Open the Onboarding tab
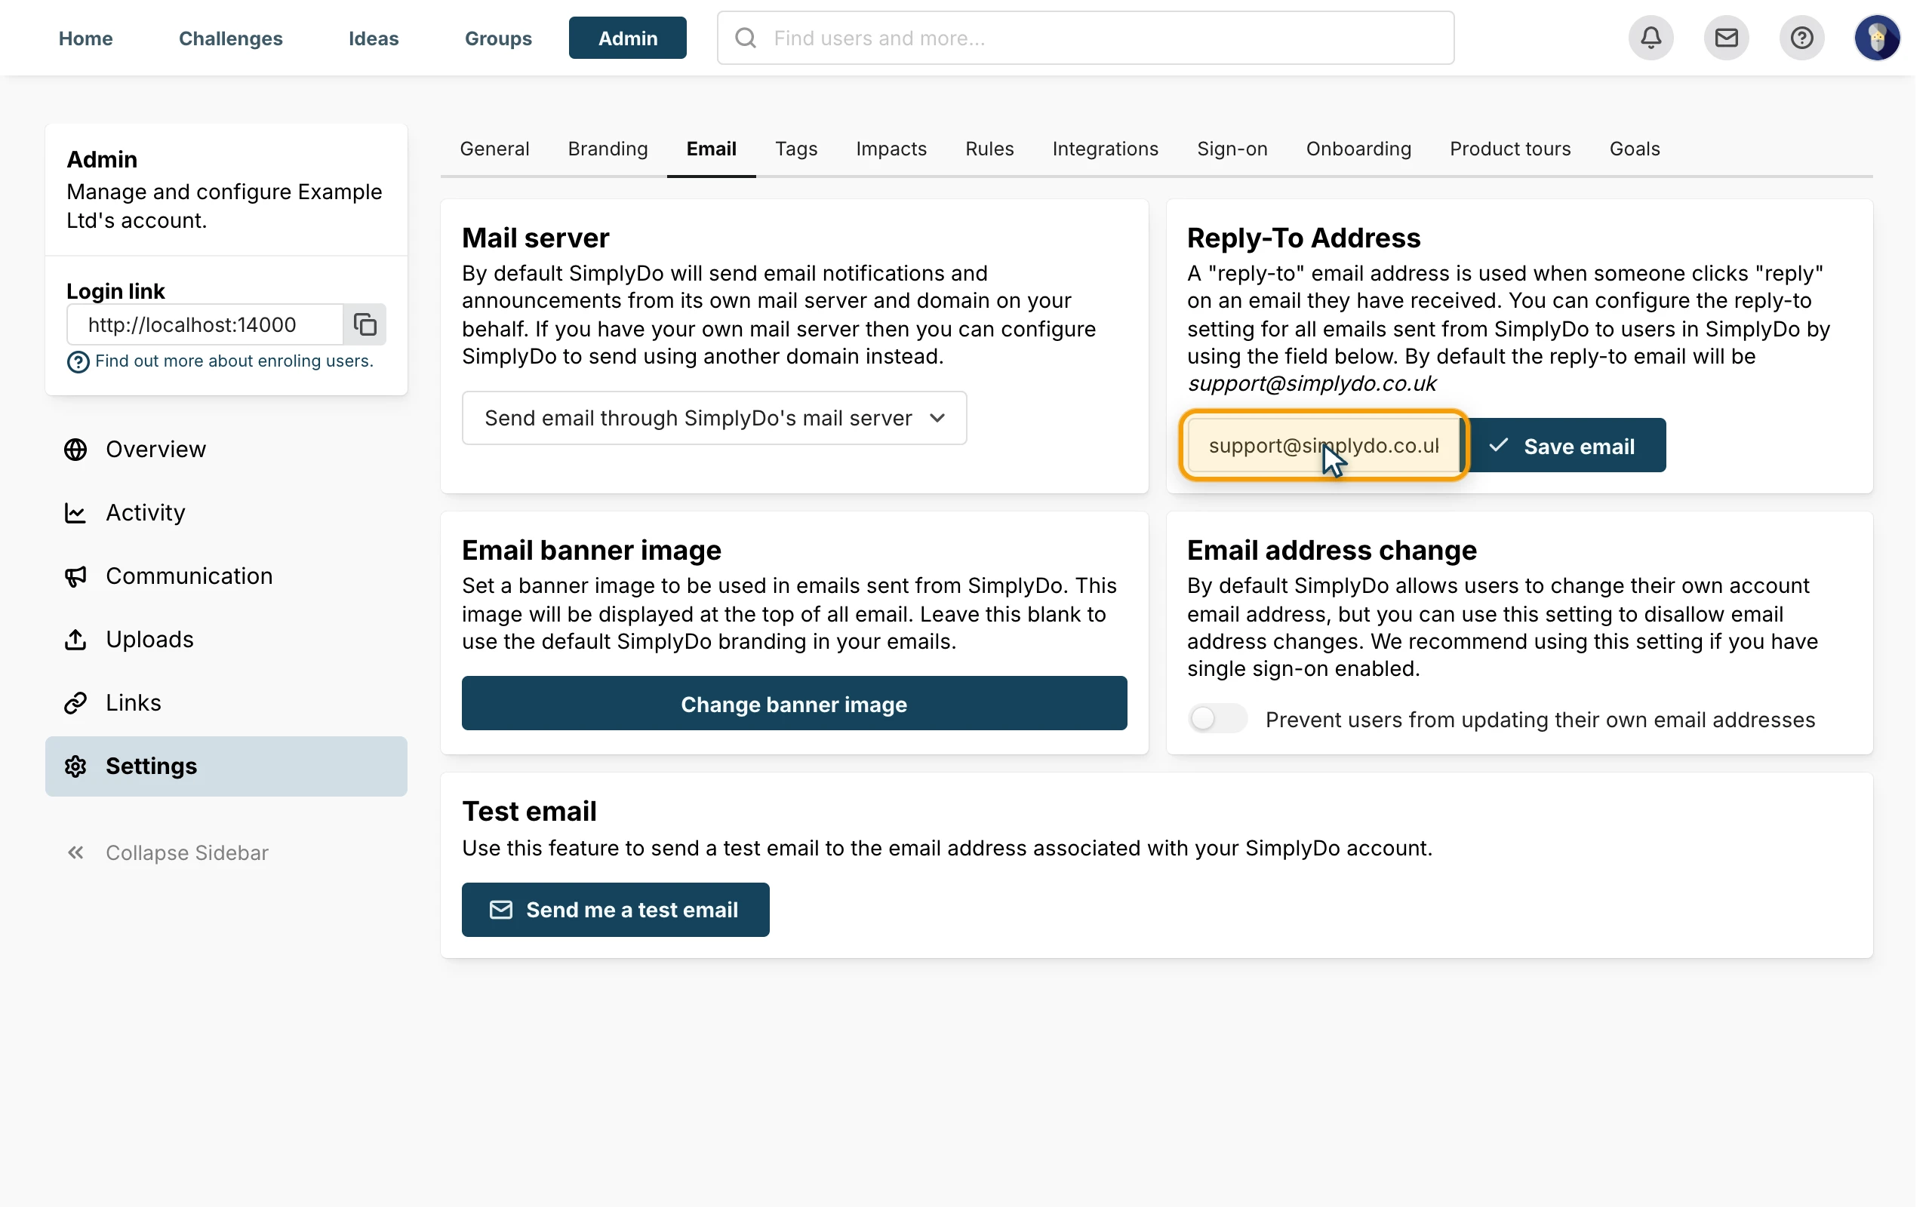This screenshot has width=1932, height=1207. [x=1358, y=149]
